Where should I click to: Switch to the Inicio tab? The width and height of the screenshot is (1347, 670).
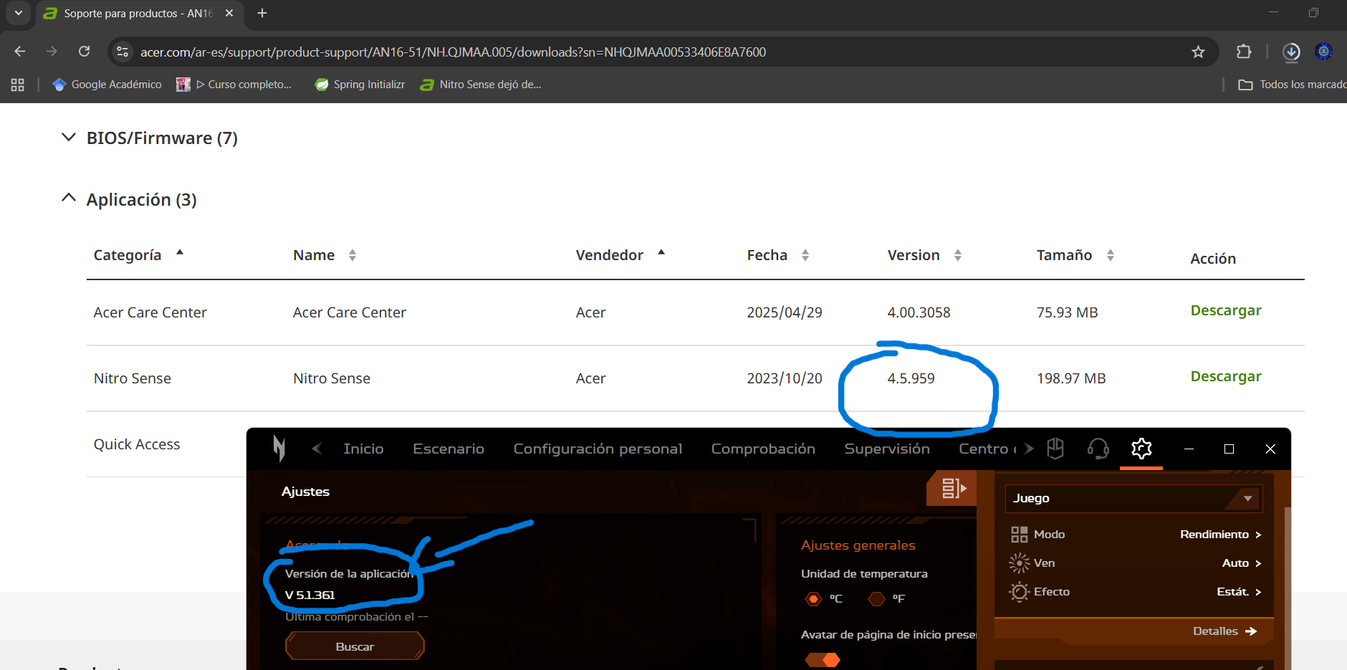tap(363, 449)
